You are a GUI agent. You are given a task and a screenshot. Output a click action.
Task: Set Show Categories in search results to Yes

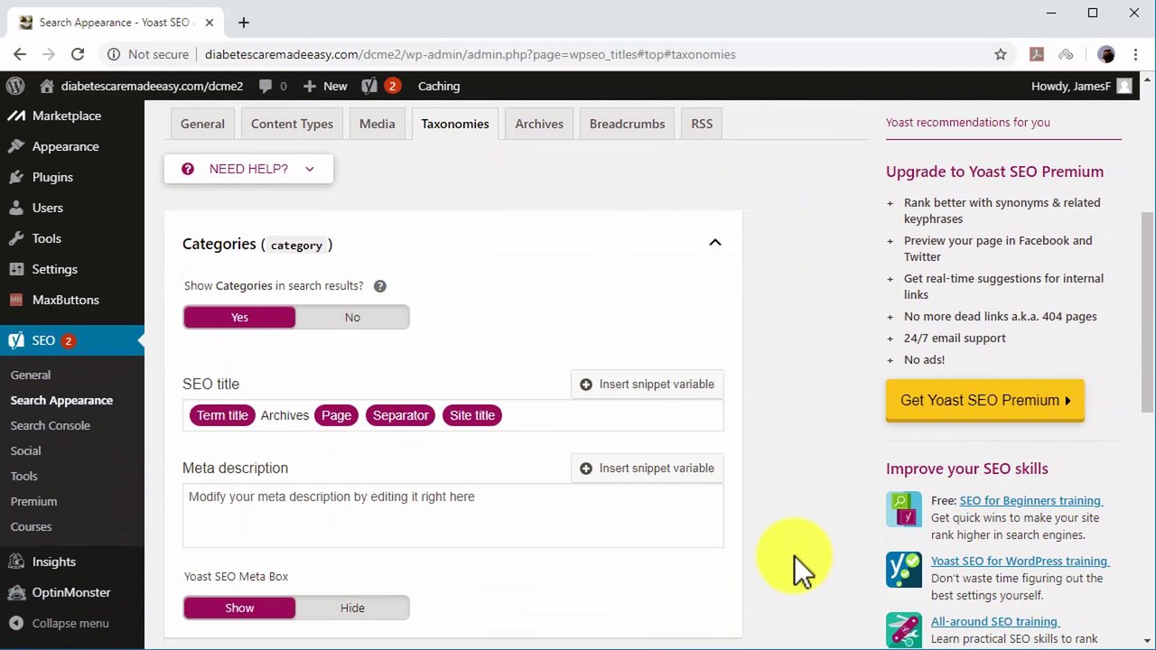click(x=239, y=317)
